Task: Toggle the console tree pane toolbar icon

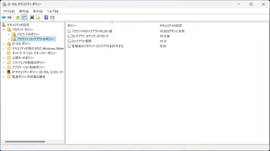Action: pyautogui.click(x=24, y=18)
